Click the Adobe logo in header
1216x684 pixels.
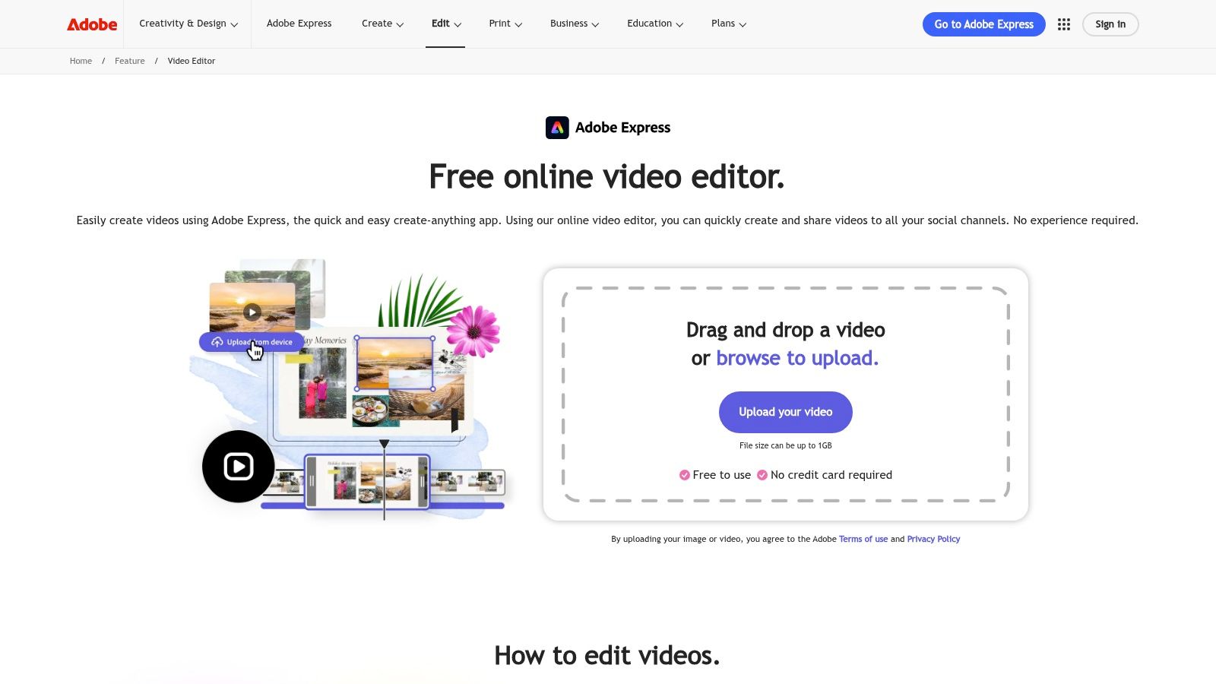(x=92, y=24)
